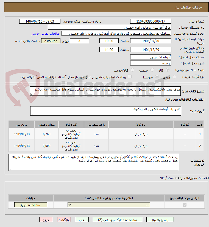Click the اطلاعات مجوزهای ارائه خدمت / کالا heading
The width and height of the screenshot is (209, 227).
pyautogui.click(x=184, y=178)
